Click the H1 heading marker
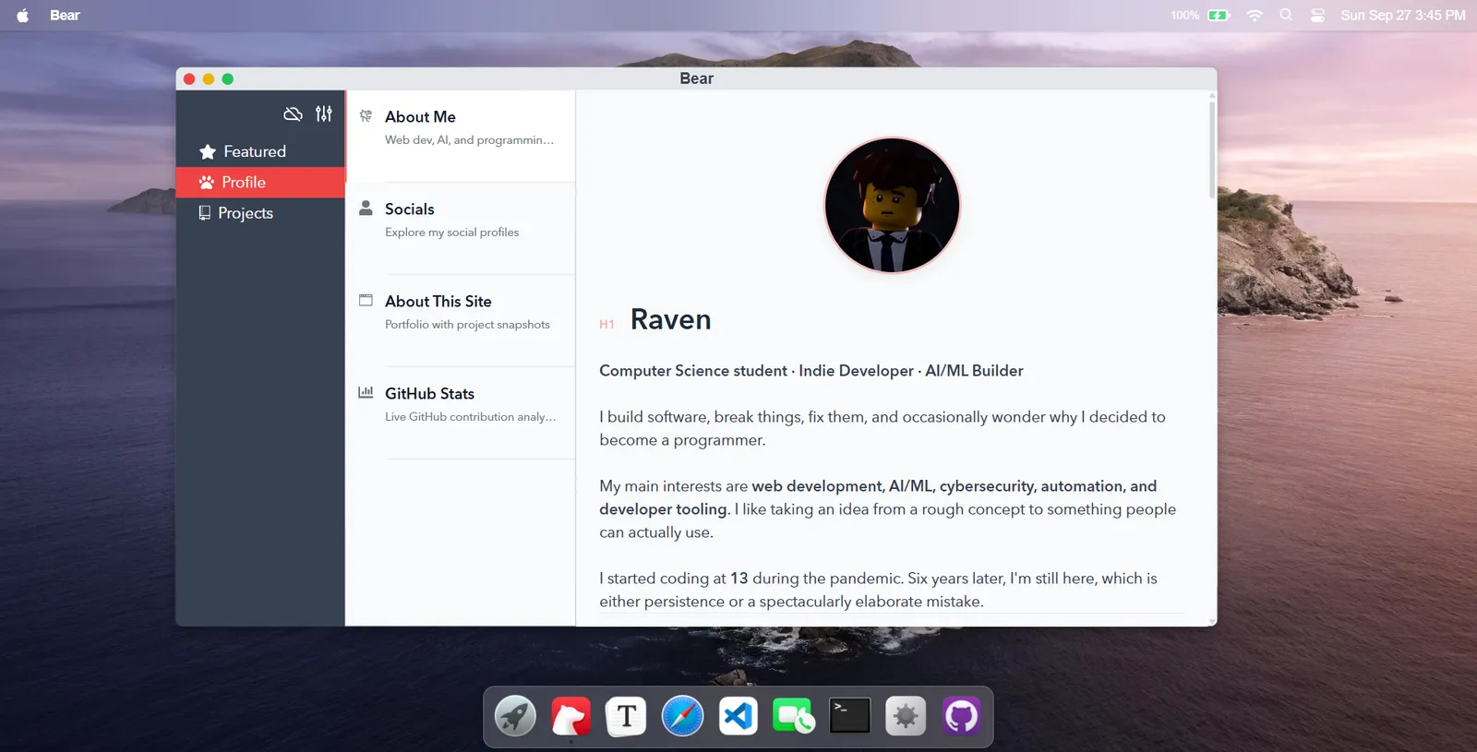This screenshot has width=1477, height=752. 606,325
